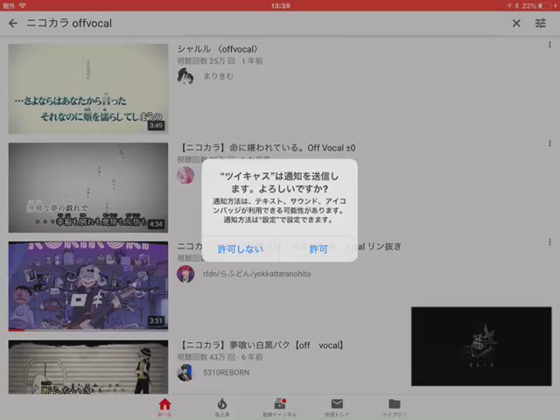Tap Wi-Fi icon in status bar
The image size is (560, 420).
tap(23, 5)
